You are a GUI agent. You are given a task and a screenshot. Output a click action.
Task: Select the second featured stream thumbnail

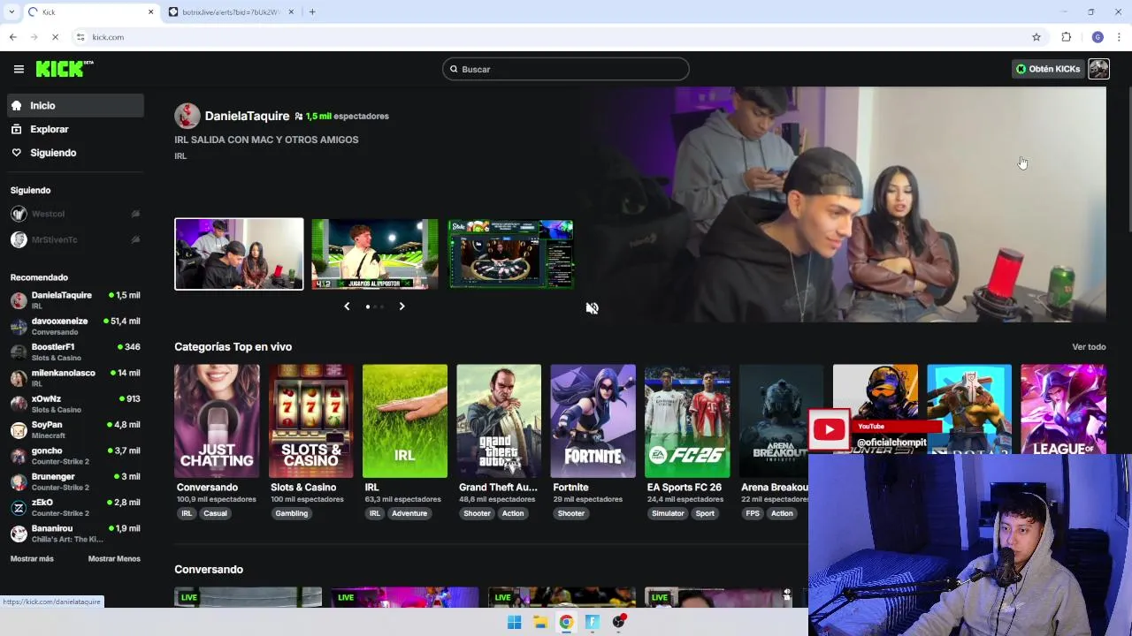(x=375, y=254)
